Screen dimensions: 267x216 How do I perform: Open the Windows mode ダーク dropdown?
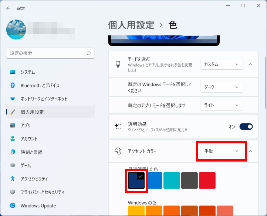tap(222, 87)
